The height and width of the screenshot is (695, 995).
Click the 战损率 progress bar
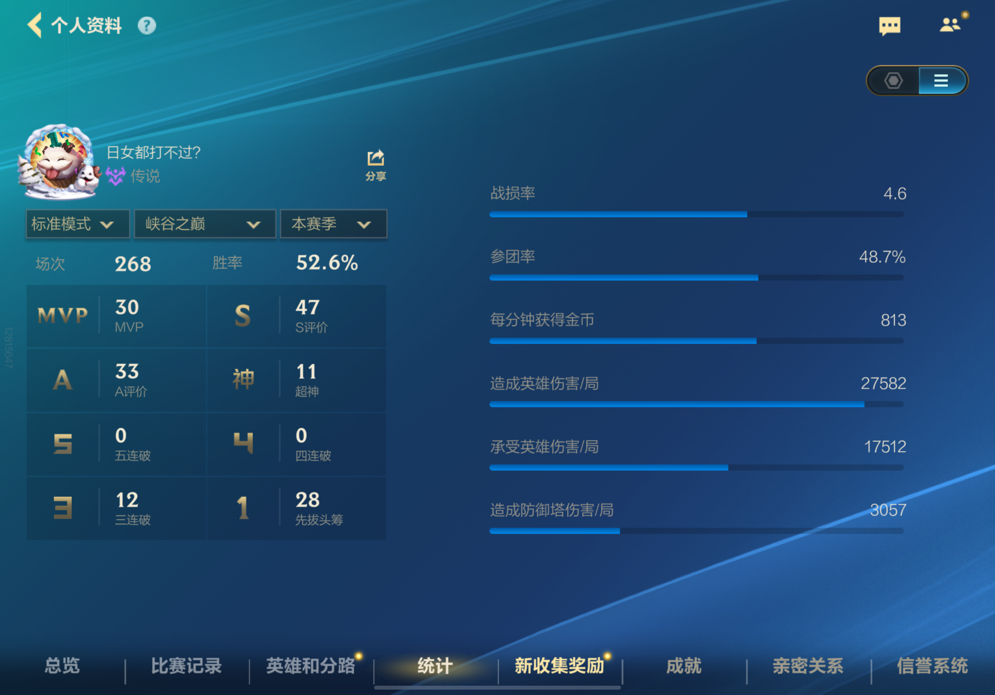(696, 214)
